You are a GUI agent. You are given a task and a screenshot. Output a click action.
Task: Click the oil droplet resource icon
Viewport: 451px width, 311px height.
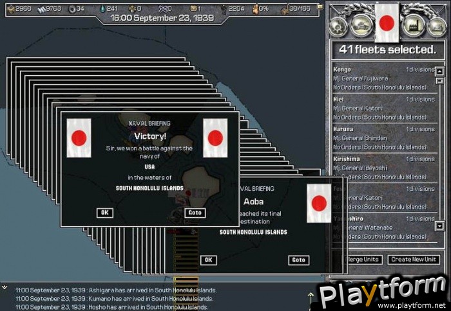tap(102, 9)
